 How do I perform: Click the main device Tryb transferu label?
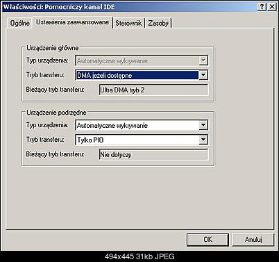tap(45, 75)
